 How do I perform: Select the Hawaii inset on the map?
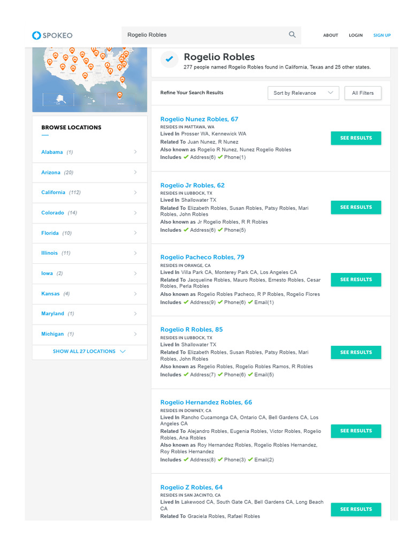tap(89, 100)
